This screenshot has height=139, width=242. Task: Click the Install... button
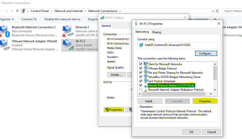(150, 101)
